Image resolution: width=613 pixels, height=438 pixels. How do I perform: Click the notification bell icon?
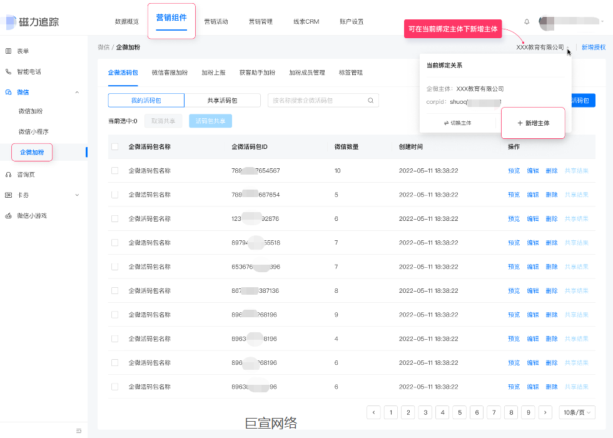click(527, 21)
